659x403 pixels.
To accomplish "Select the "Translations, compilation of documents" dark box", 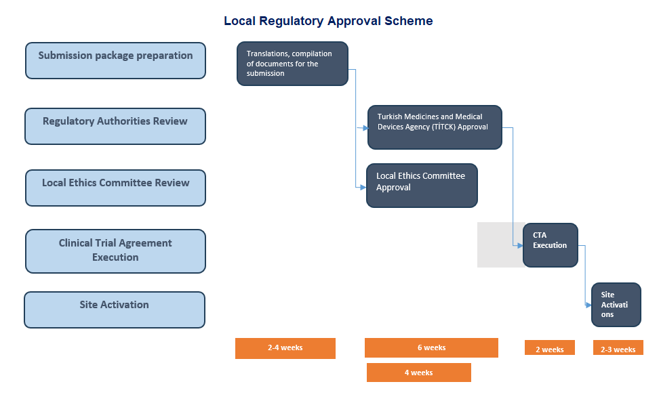I will [292, 64].
